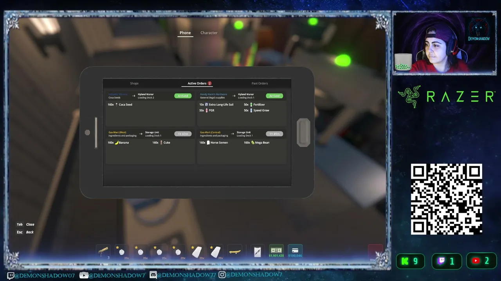Click the Gas-Mart (Central) shop name

(x=211, y=132)
